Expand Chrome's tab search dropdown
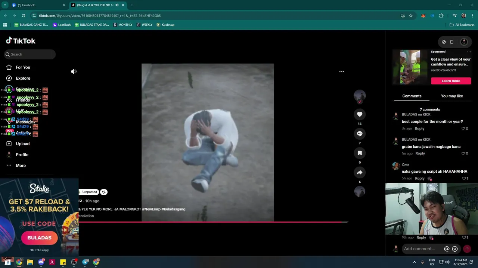This screenshot has width=478, height=268. (x=5, y=5)
